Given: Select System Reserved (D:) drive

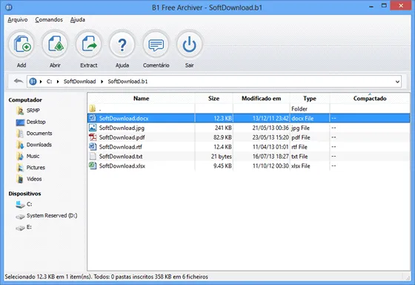Looking at the screenshot, I should 46,216.
